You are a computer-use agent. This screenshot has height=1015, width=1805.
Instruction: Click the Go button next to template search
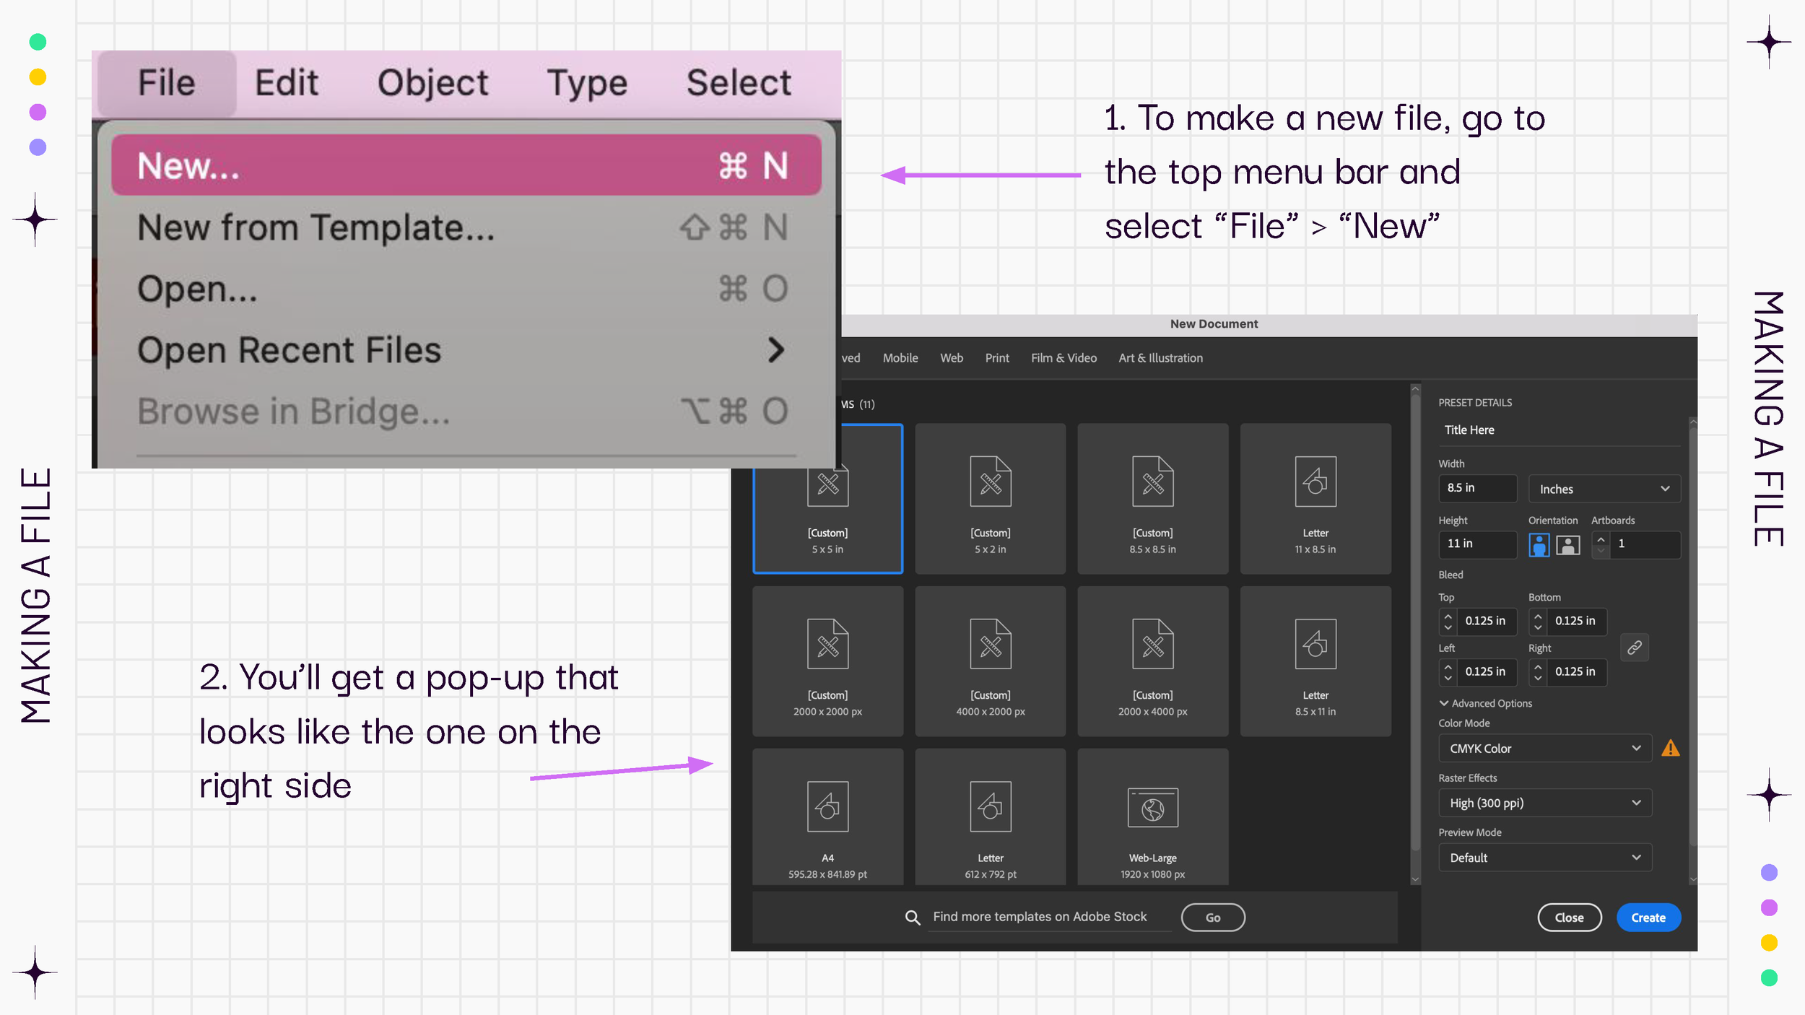1213,917
